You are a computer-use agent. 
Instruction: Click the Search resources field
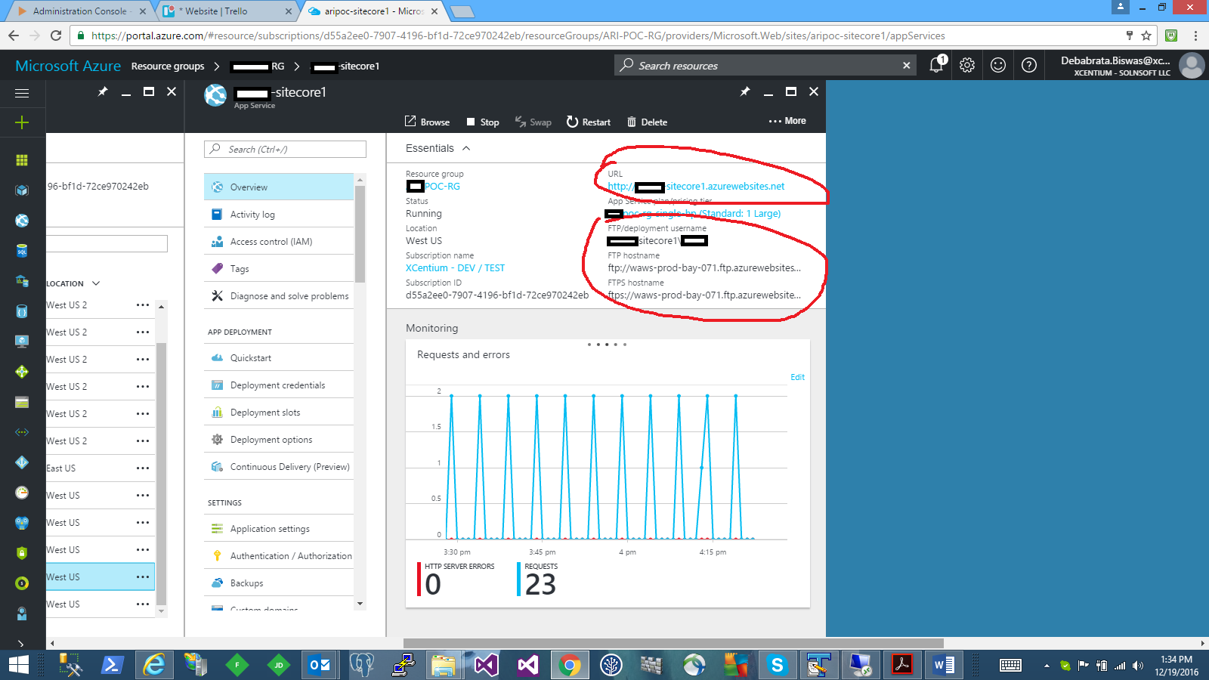(x=763, y=65)
